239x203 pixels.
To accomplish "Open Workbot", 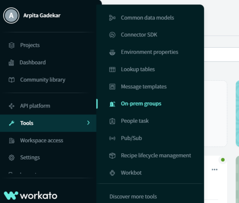I will tap(131, 173).
